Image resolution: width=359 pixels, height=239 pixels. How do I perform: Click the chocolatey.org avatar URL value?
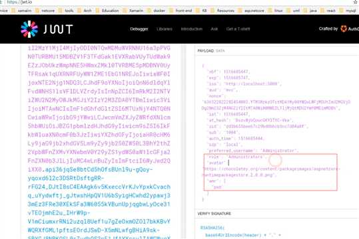tap(271, 172)
